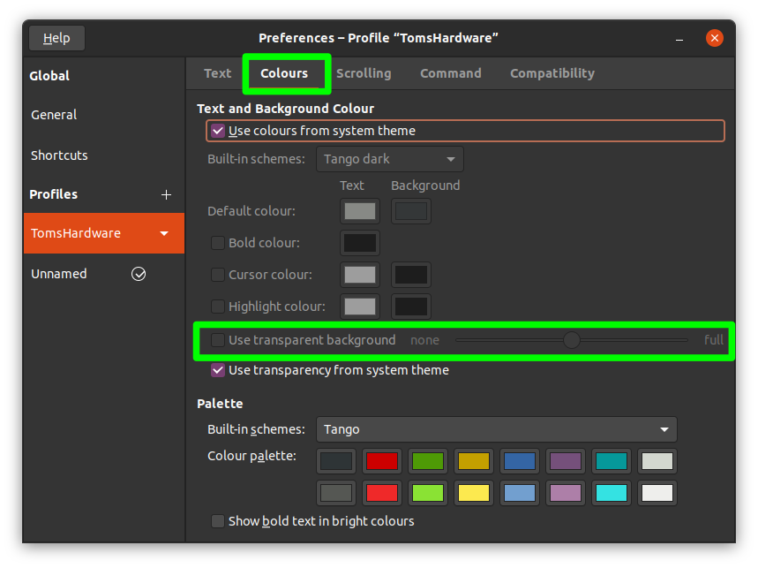Viewport: 758px width, 568px height.
Task: Close the Preferences window
Action: (x=714, y=37)
